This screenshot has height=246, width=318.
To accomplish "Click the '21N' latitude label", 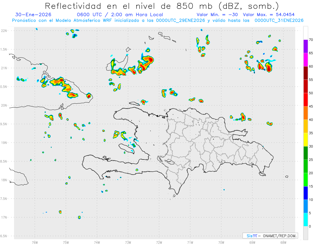I will [x=4, y=68].
